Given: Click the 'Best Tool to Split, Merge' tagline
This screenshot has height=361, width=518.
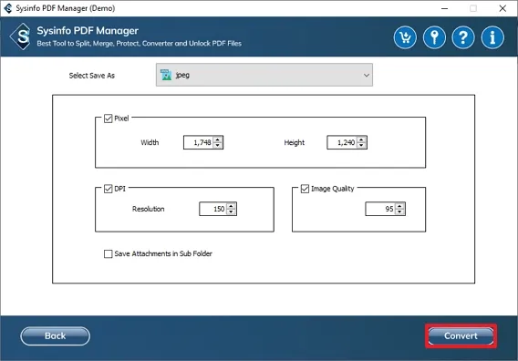Looking at the screenshot, I should [x=140, y=43].
